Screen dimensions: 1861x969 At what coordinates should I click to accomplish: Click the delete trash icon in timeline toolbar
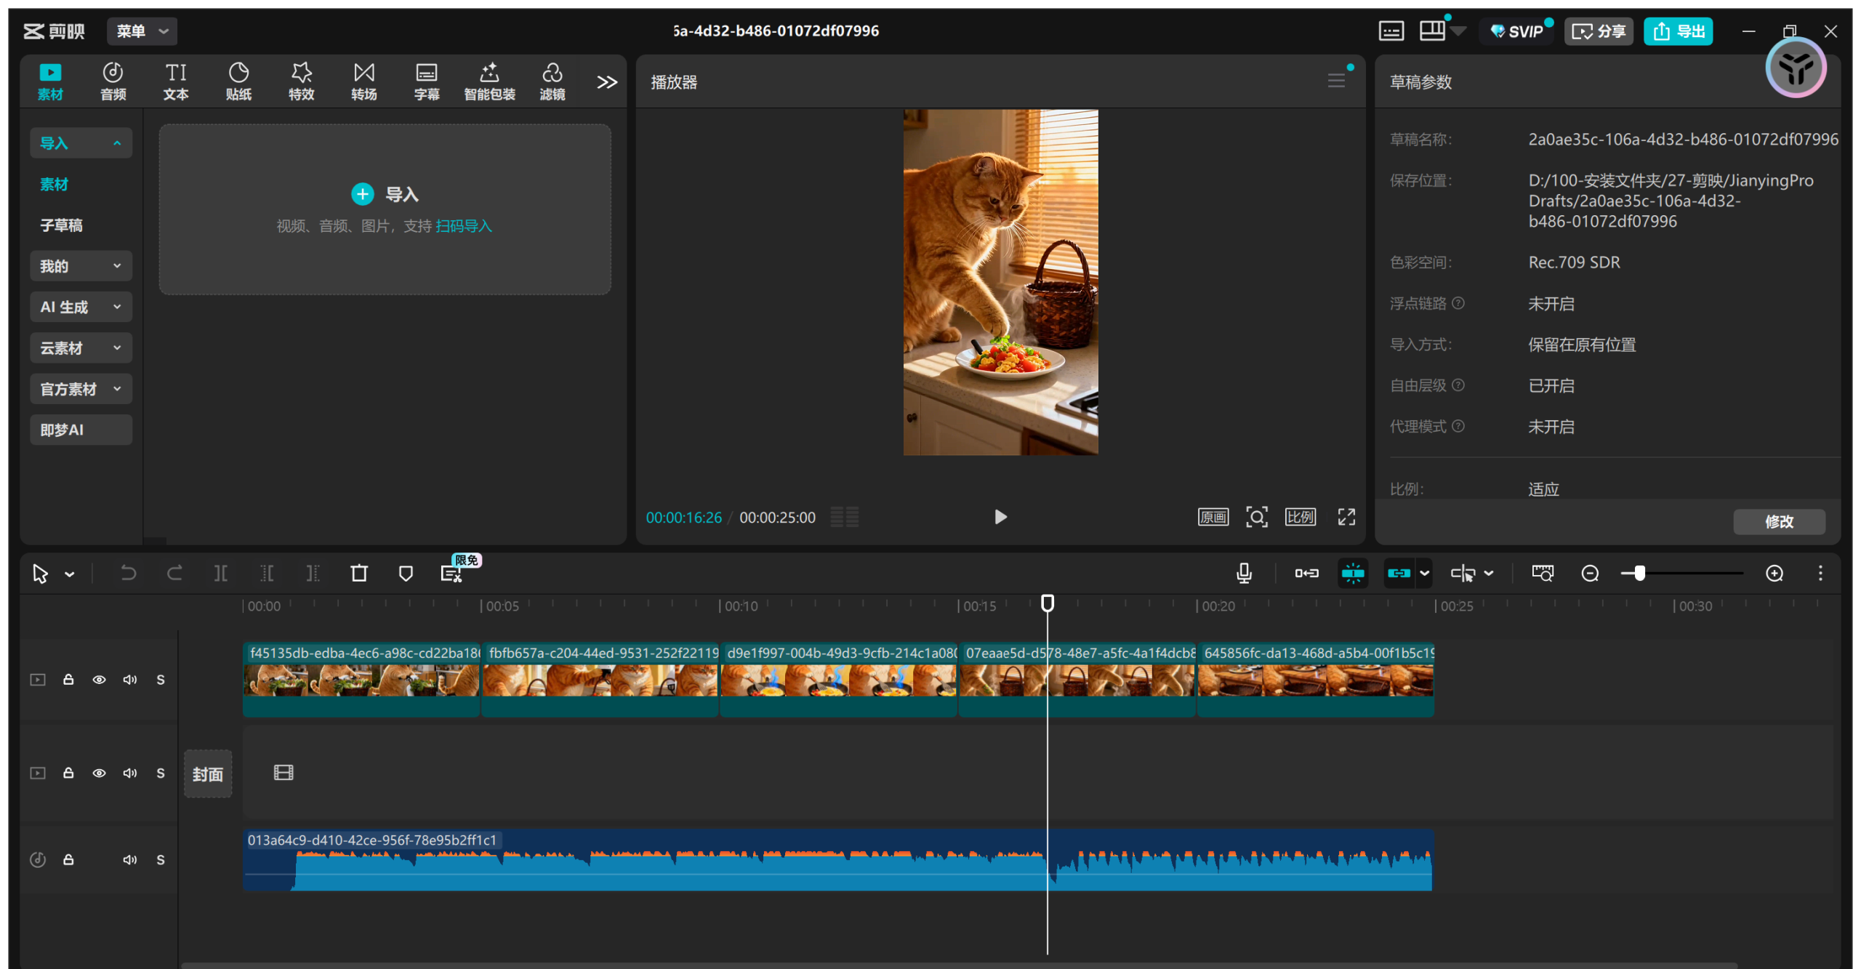[359, 574]
